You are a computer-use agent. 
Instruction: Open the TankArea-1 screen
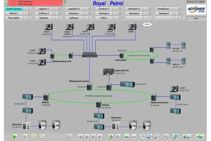[74, 13]
